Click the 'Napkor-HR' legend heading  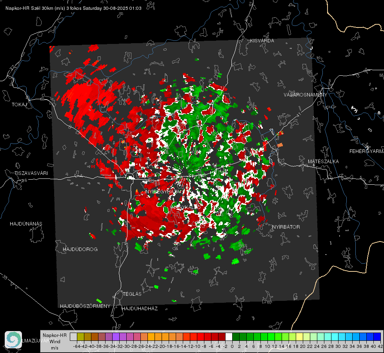(x=55, y=335)
